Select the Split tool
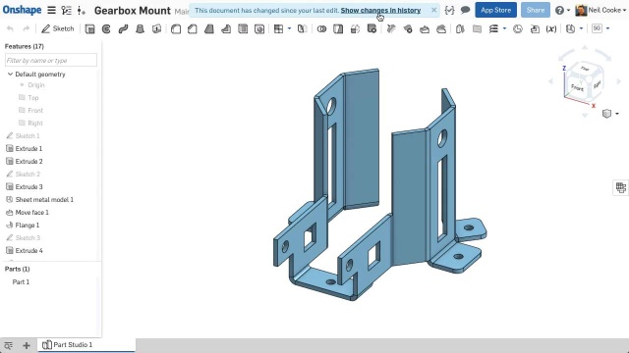The width and height of the screenshot is (629, 353). (338, 28)
